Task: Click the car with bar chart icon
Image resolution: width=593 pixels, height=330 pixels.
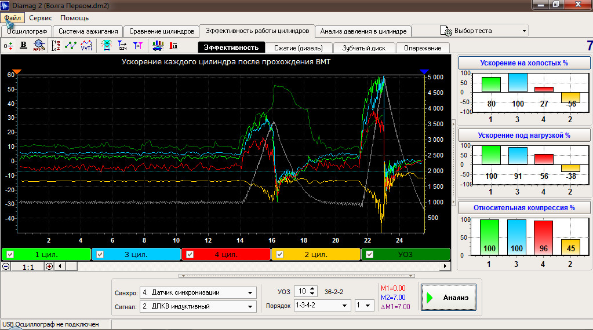Action: coord(158,46)
